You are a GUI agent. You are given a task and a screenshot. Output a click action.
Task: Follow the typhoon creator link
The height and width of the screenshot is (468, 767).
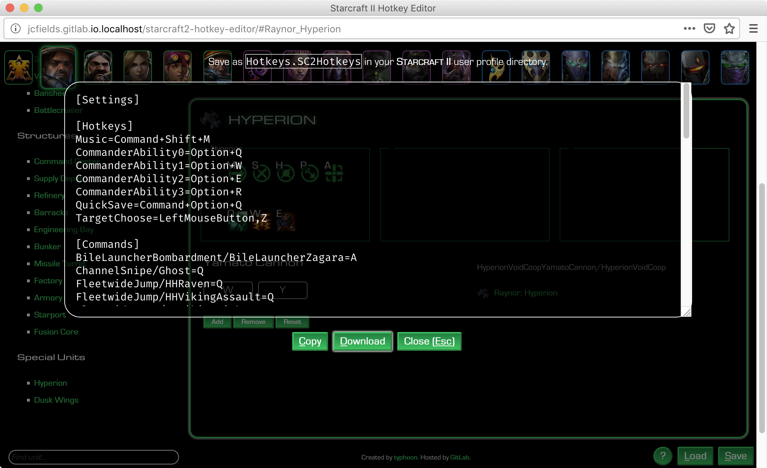click(406, 457)
